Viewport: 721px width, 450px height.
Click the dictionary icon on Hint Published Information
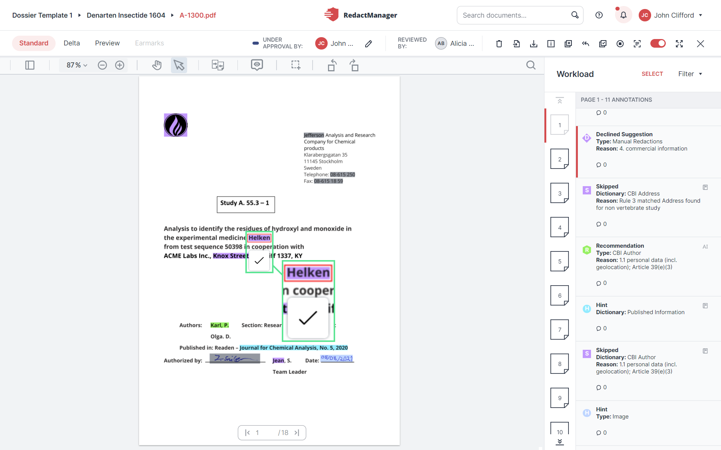705,306
